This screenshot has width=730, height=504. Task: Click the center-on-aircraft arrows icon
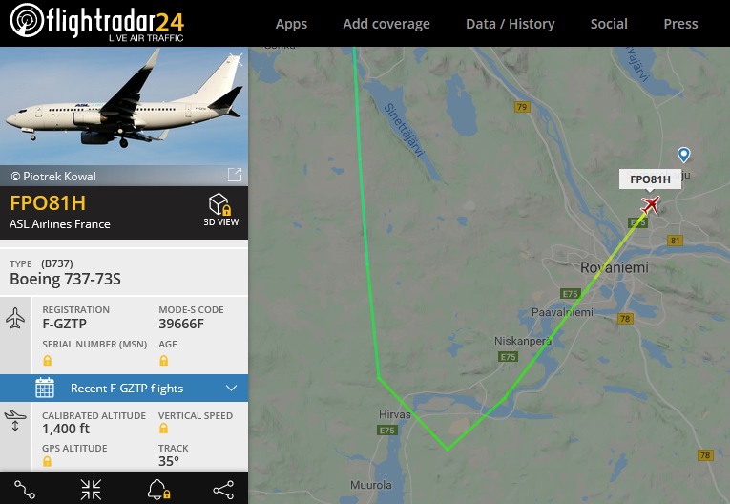91,490
